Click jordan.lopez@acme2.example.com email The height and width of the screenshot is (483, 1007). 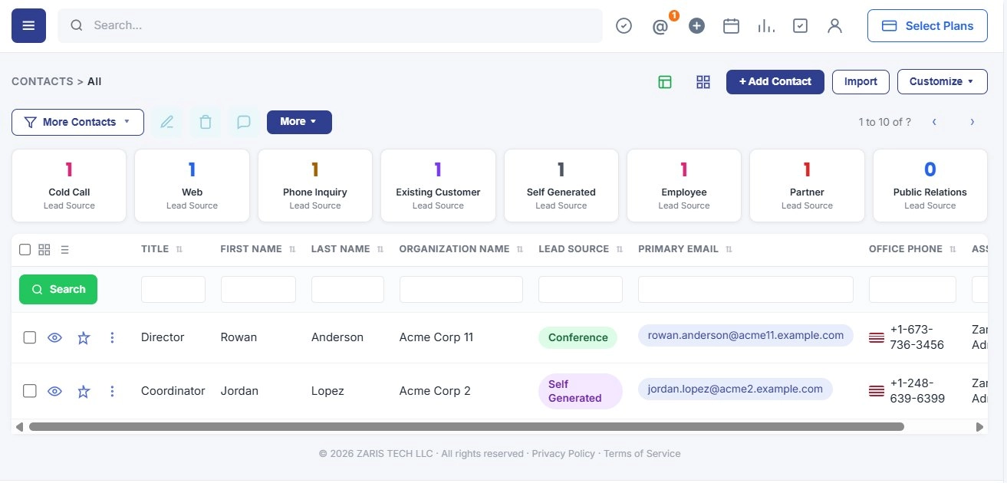pos(736,389)
